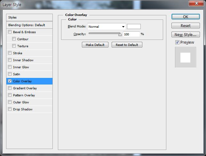Tick the Drop Shadow checkbox
Screen dimensions: 206x156
coord(10,109)
